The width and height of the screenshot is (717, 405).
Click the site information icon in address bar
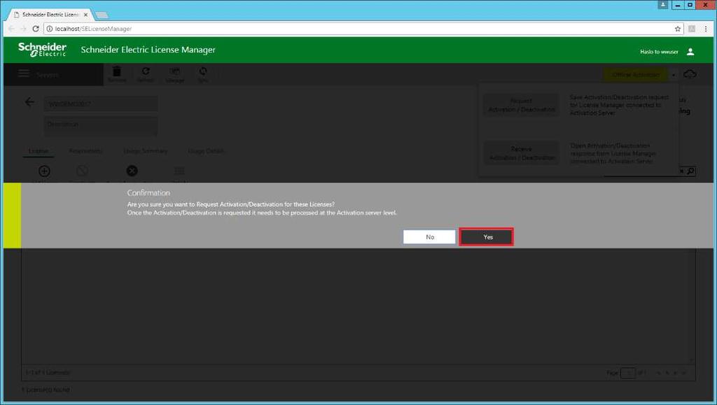tap(50, 29)
